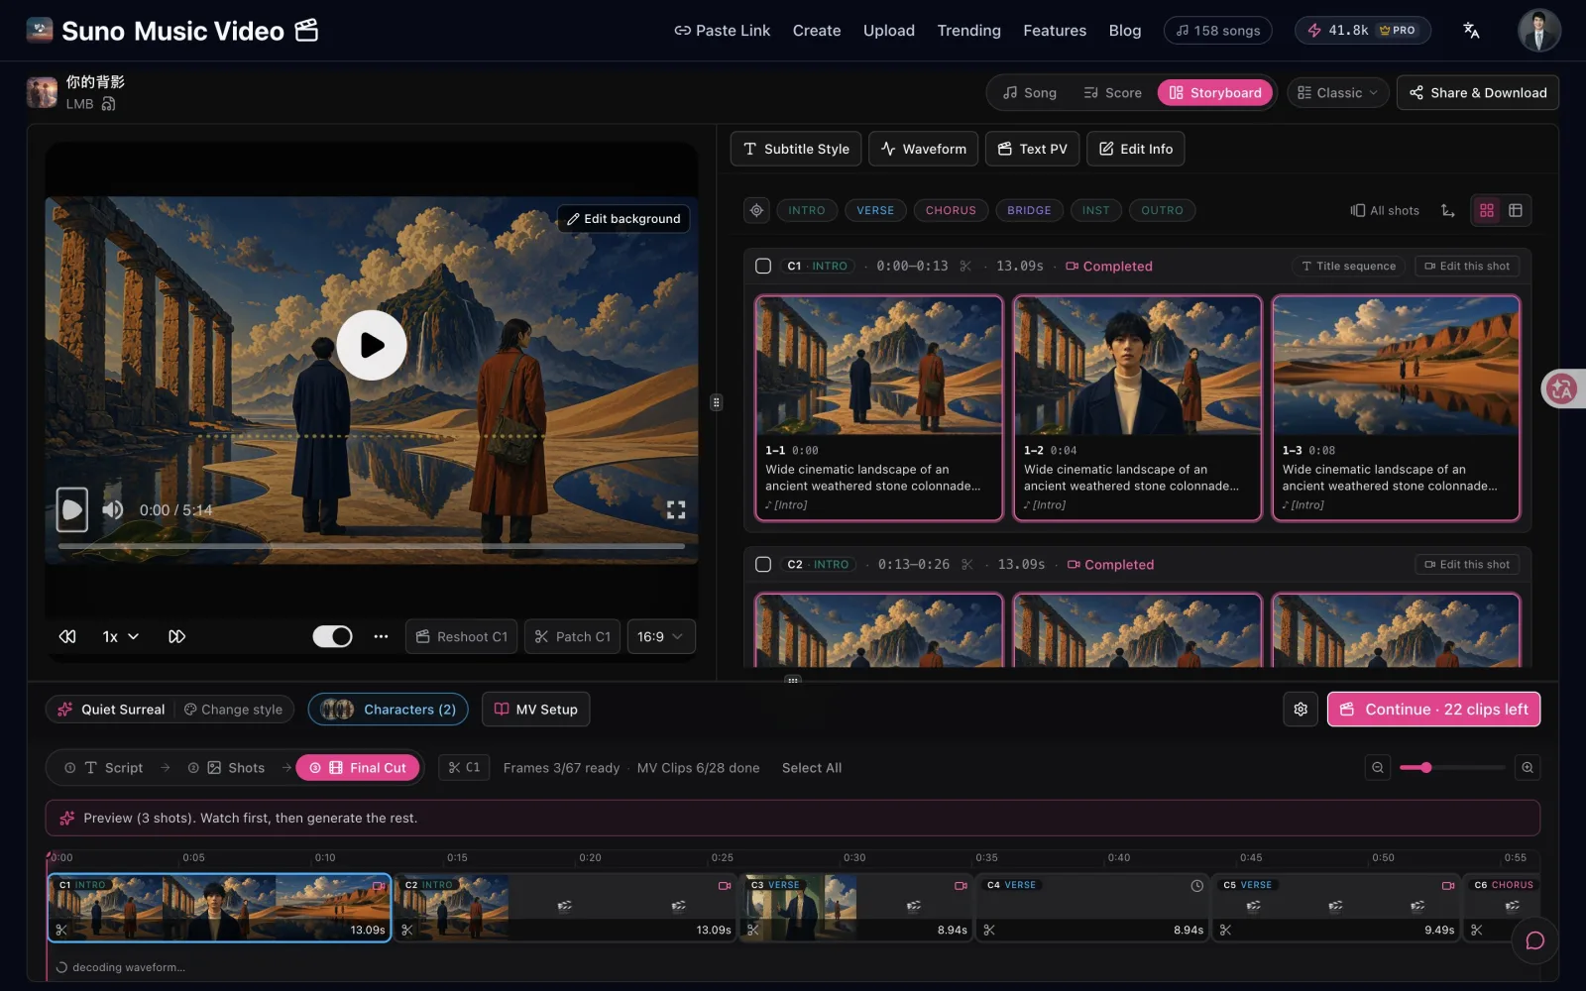Select shot 1-2 thumbnail card
This screenshot has width=1586, height=991.
[x=1137, y=407]
